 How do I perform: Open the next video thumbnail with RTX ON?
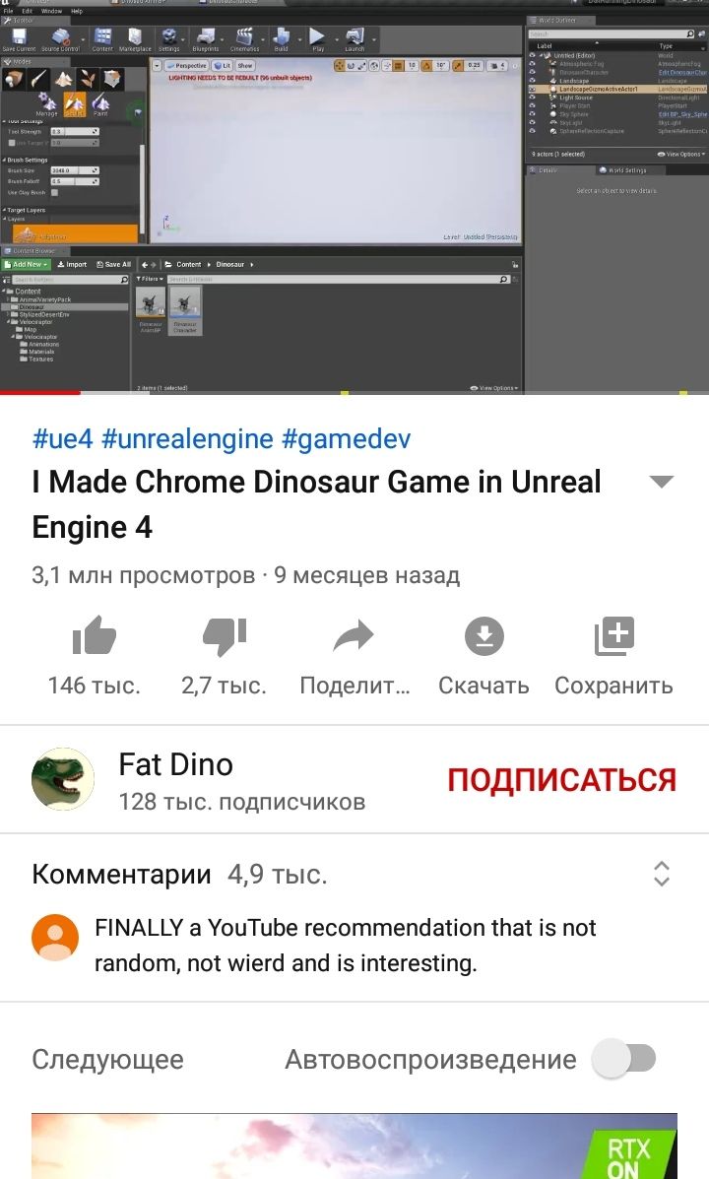coord(354,1146)
